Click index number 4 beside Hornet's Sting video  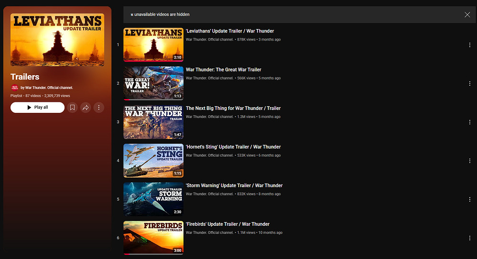tap(118, 160)
